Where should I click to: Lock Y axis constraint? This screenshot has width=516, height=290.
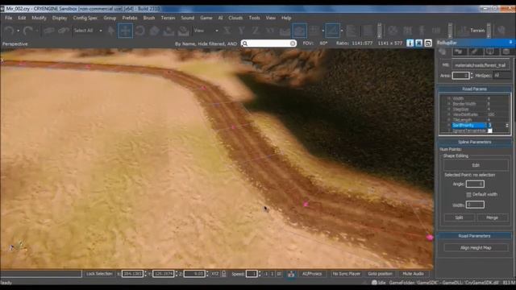pos(242,31)
